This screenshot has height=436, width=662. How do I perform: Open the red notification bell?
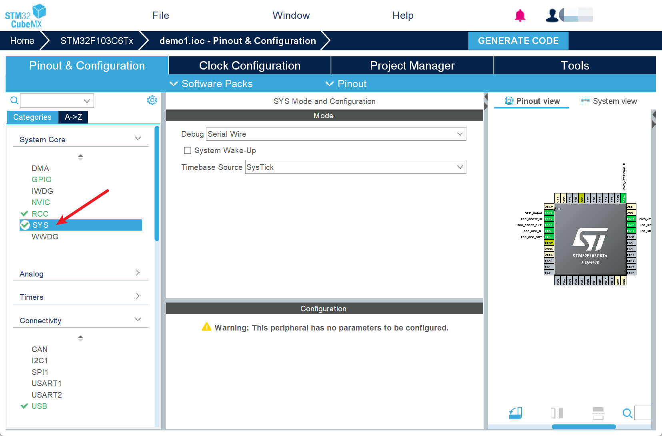click(520, 16)
